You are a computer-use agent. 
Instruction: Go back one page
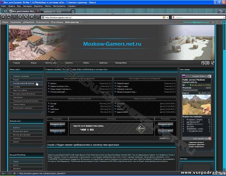point(9,17)
